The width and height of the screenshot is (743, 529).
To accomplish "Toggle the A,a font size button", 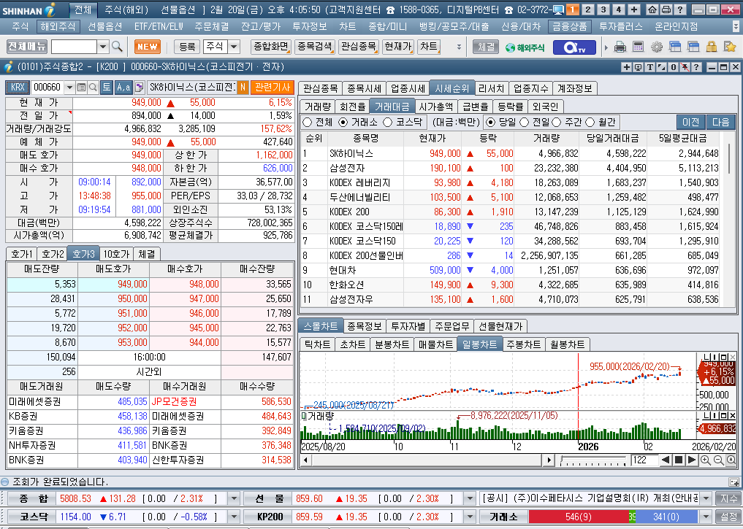I will 123,87.
